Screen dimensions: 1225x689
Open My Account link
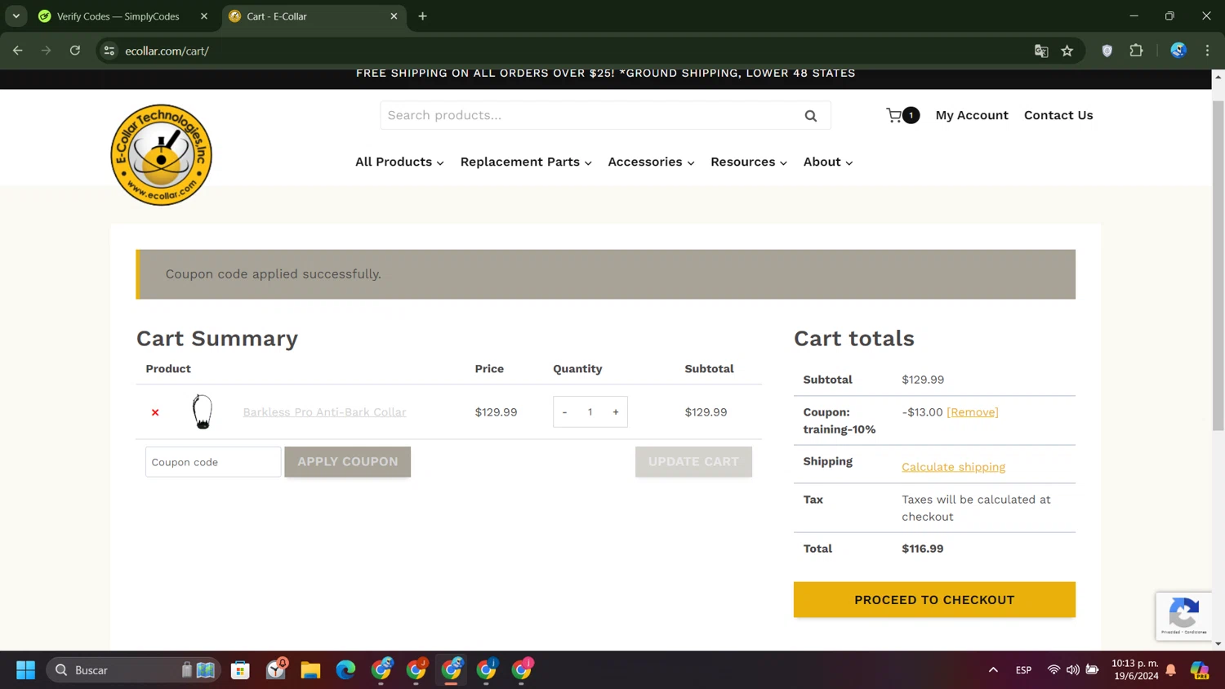[x=972, y=115]
